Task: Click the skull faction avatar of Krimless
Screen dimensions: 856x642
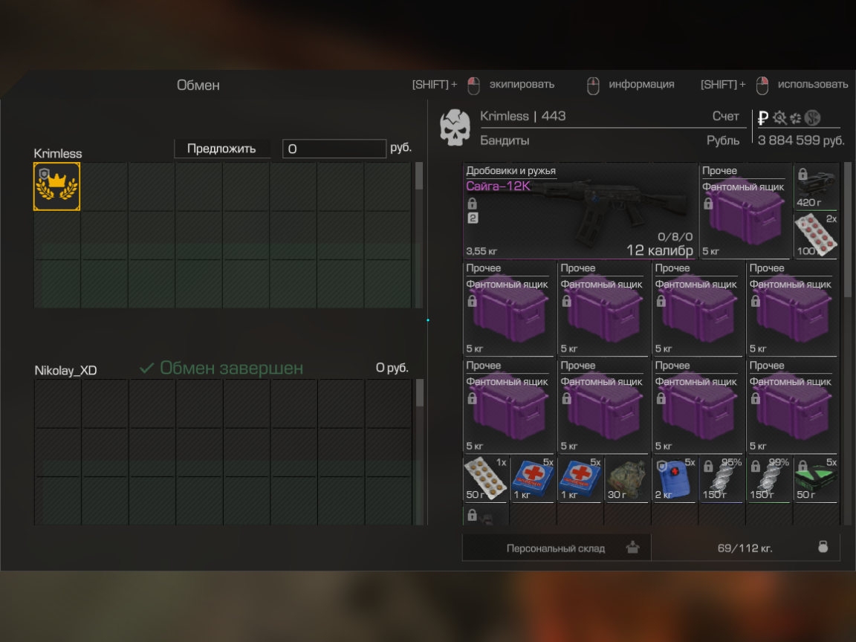Action: coord(455,128)
